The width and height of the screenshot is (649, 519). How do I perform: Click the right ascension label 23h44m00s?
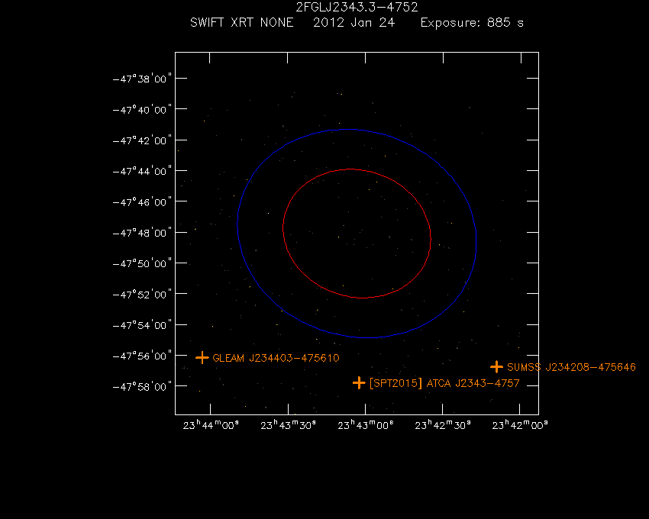click(x=211, y=425)
